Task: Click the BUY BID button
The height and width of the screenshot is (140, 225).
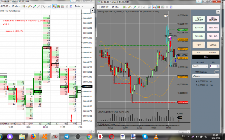Action: click(199, 36)
